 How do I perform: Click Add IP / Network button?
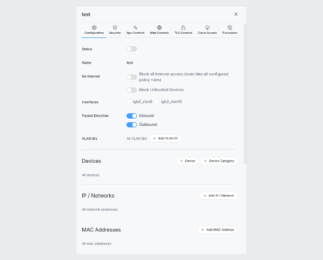click(218, 196)
